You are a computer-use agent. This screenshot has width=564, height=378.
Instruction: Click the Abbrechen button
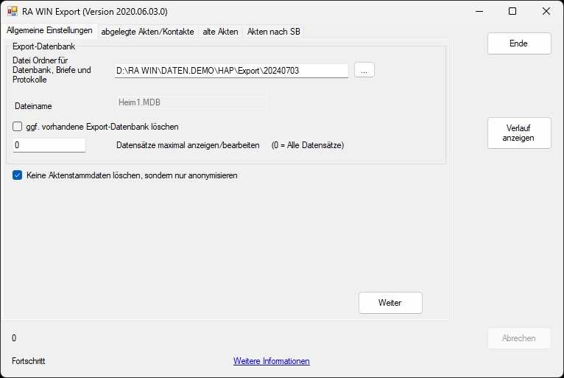519,338
